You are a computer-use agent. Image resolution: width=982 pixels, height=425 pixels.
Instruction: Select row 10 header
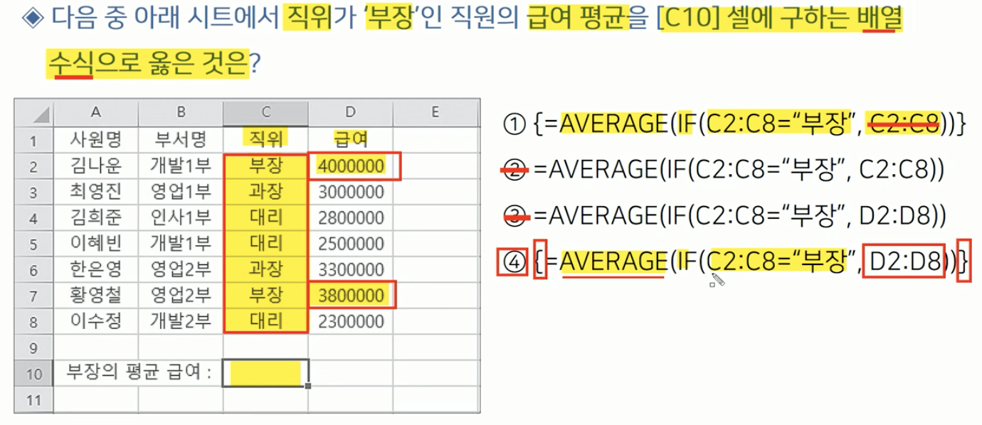[33, 372]
